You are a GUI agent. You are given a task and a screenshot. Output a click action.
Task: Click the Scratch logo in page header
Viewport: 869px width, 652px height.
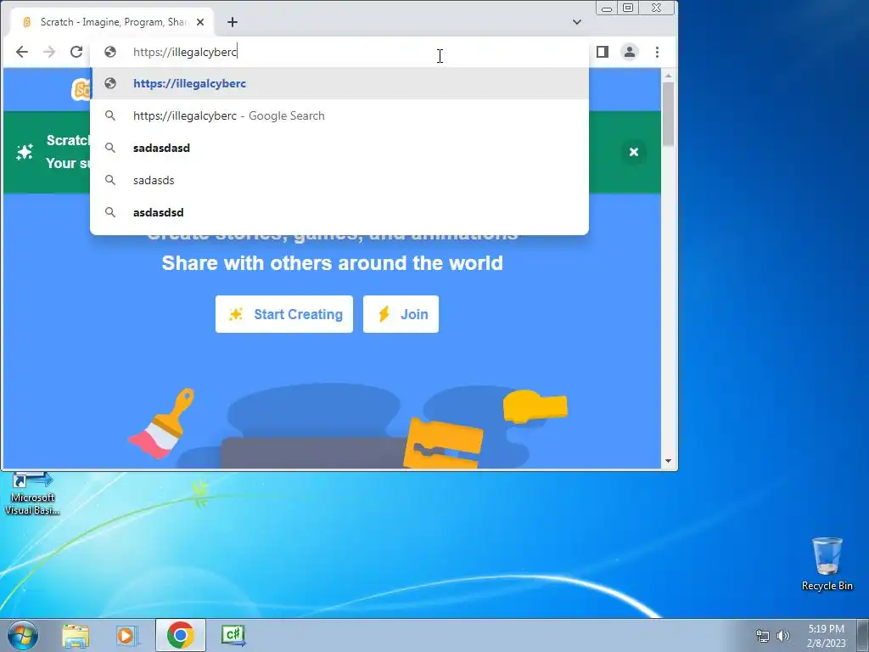81,89
